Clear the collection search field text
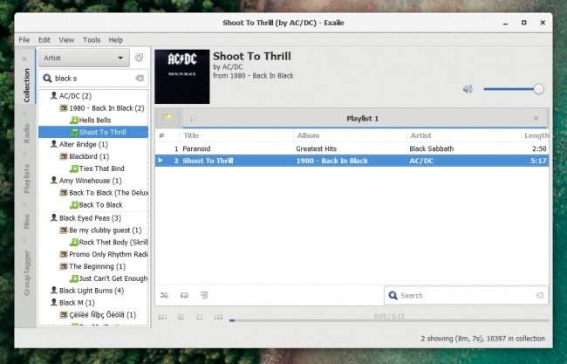 click(x=140, y=79)
